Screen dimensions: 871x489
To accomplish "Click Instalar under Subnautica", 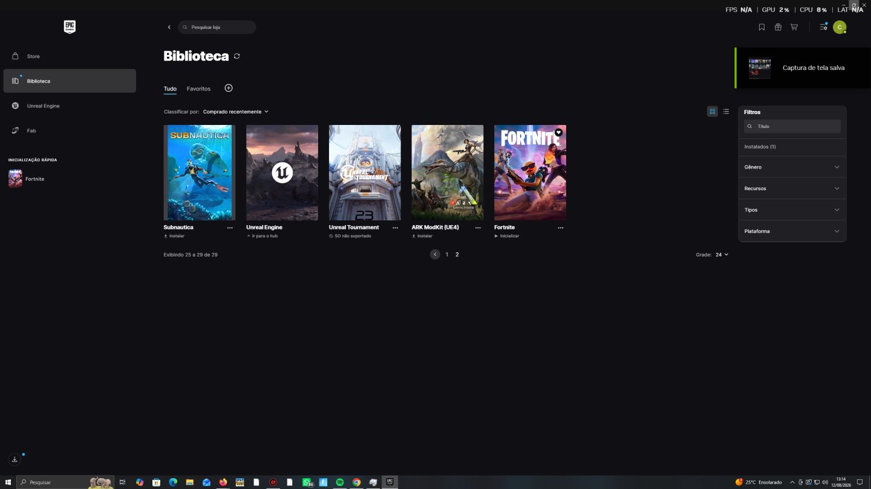I will click(174, 236).
